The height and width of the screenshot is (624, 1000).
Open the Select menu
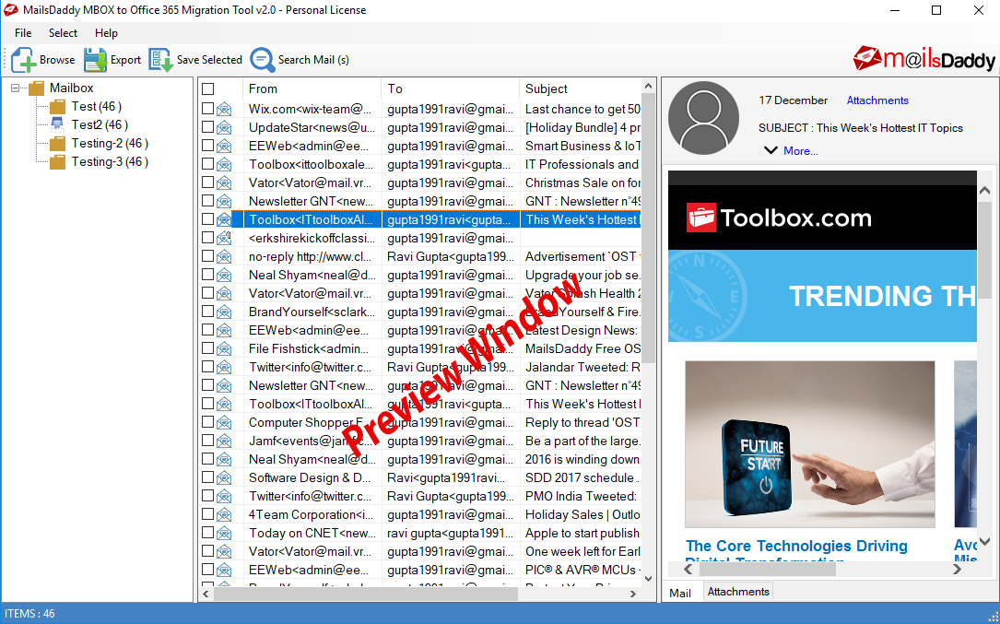63,33
